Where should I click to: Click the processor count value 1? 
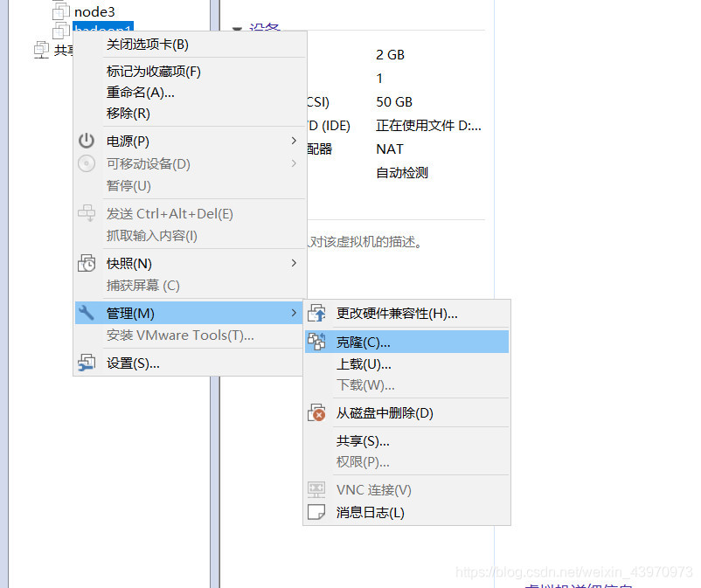pos(379,79)
